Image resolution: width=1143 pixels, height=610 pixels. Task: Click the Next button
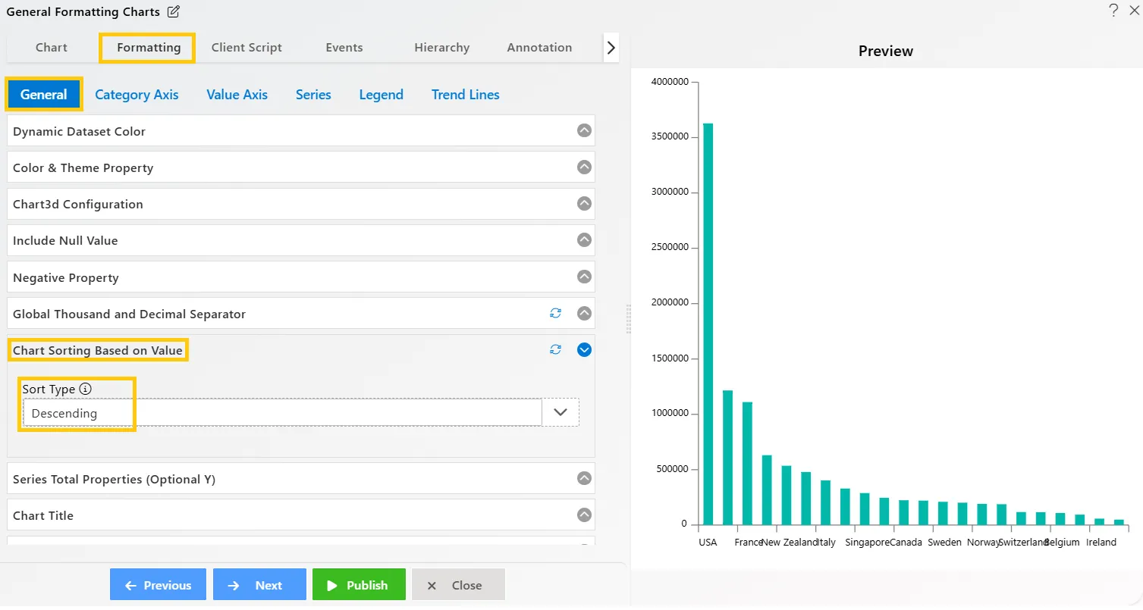point(259,585)
